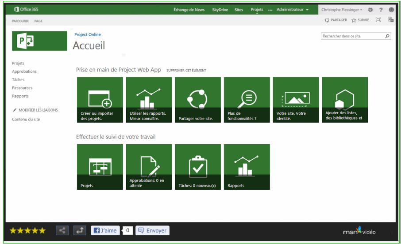Open the Créer ou importer des projets tile

coord(100,100)
